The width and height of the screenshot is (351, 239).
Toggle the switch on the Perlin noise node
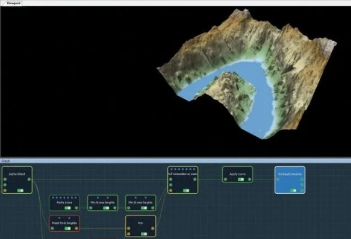pyautogui.click(x=67, y=208)
